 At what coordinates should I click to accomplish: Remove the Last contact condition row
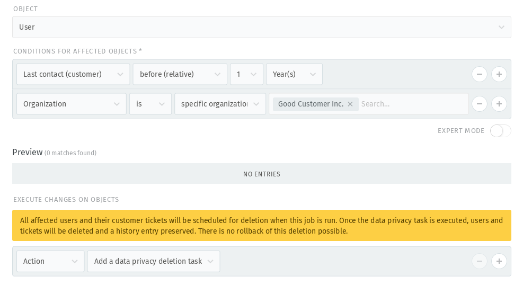pos(480,74)
